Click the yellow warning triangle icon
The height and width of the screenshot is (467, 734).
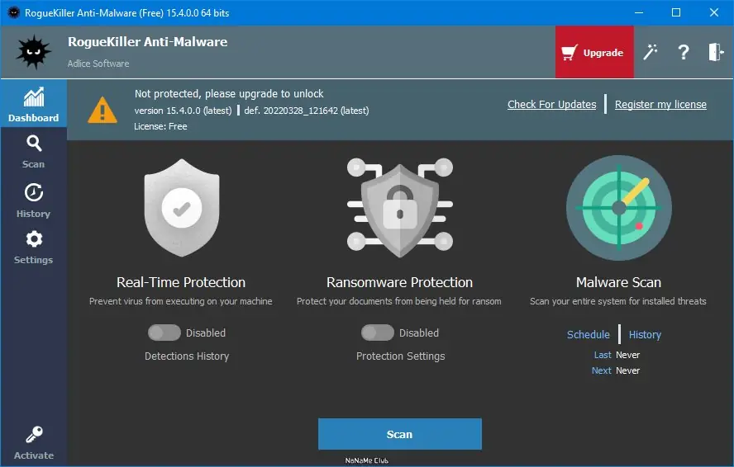tap(102, 109)
